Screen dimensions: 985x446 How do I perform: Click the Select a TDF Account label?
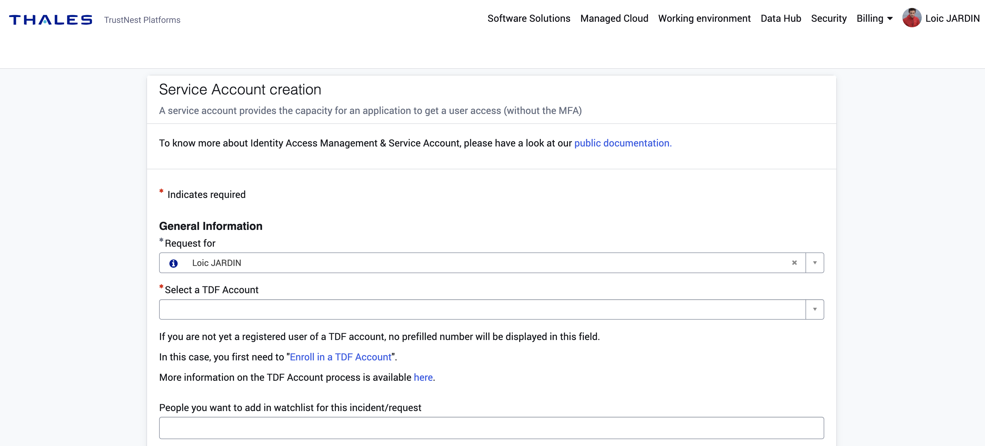click(x=211, y=290)
